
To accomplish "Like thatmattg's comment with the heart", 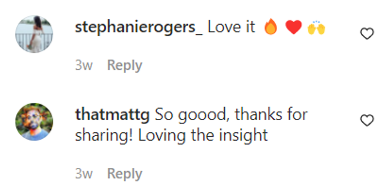I will pos(367,120).
